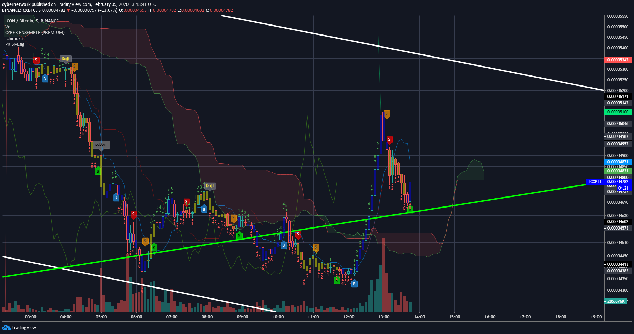Select blue B marker near 08:00
Image resolution: width=634 pixels, height=334 pixels.
click(204, 209)
